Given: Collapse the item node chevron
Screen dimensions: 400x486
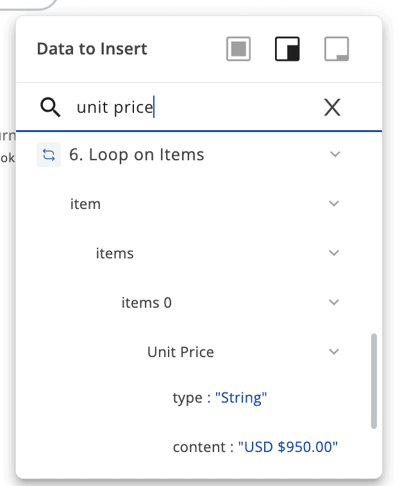Looking at the screenshot, I should pos(333,204).
